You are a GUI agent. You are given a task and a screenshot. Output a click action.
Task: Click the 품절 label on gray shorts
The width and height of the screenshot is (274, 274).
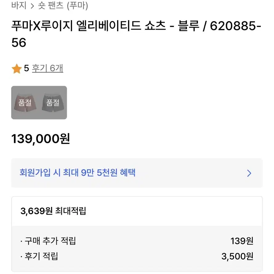pyautogui.click(x=53, y=103)
